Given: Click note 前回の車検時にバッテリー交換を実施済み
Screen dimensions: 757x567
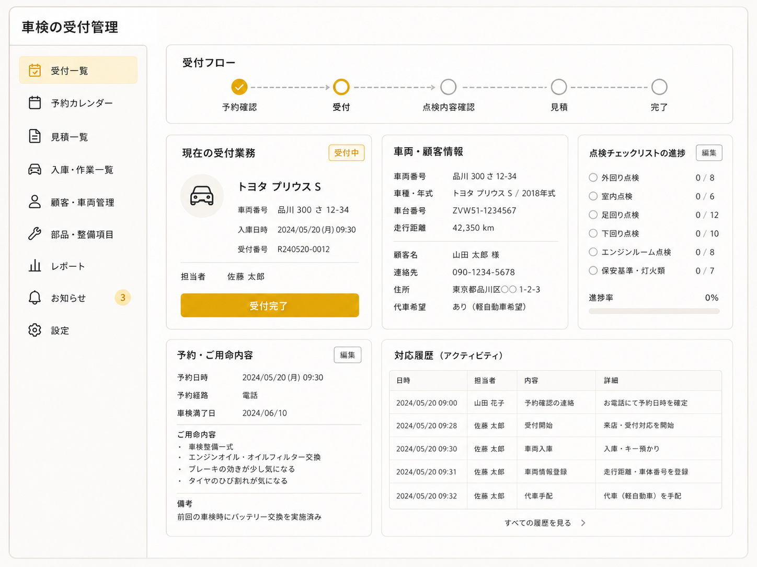Looking at the screenshot, I should (249, 517).
